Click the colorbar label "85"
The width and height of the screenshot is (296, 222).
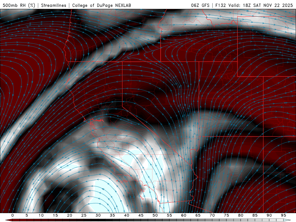(255, 215)
